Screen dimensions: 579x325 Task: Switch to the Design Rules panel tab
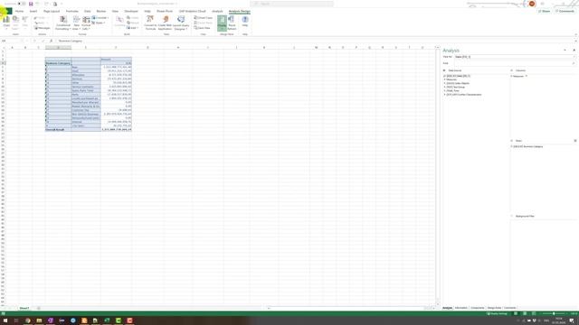(x=494, y=308)
